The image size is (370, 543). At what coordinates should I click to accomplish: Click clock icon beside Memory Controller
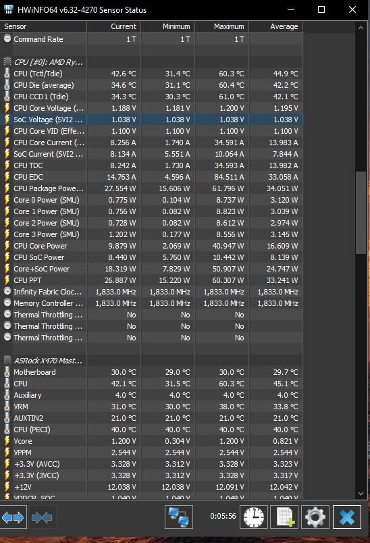pos(7,303)
